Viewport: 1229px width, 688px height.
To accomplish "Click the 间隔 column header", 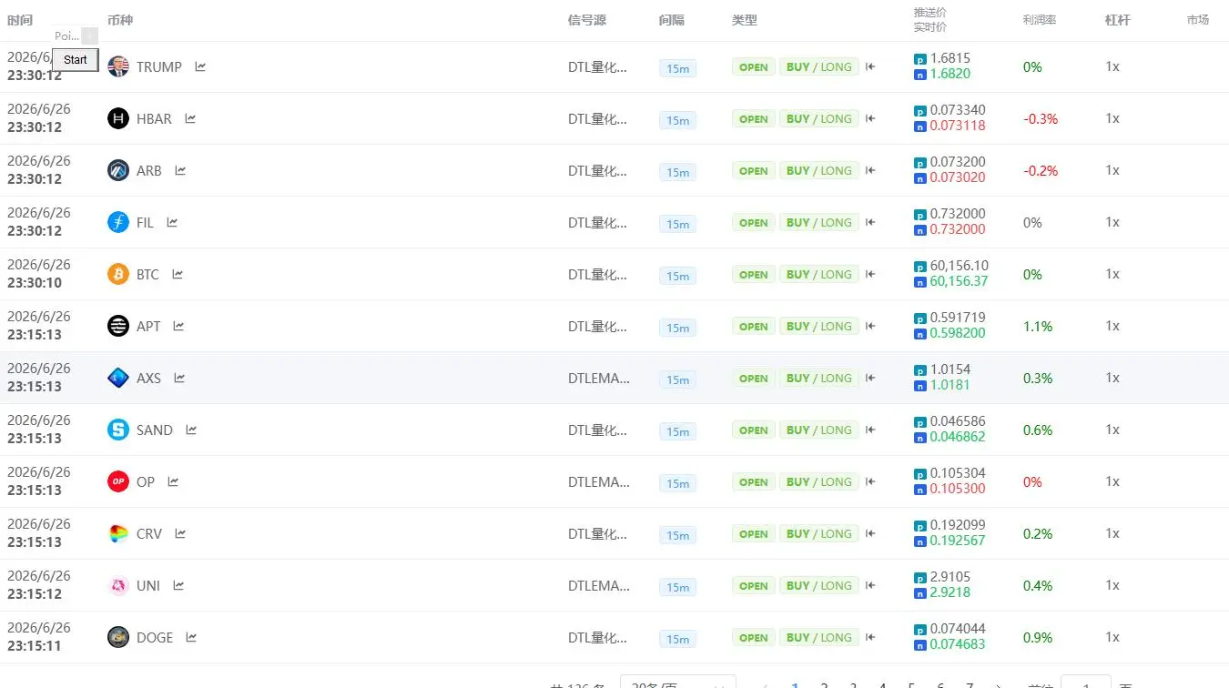I will coord(672,20).
